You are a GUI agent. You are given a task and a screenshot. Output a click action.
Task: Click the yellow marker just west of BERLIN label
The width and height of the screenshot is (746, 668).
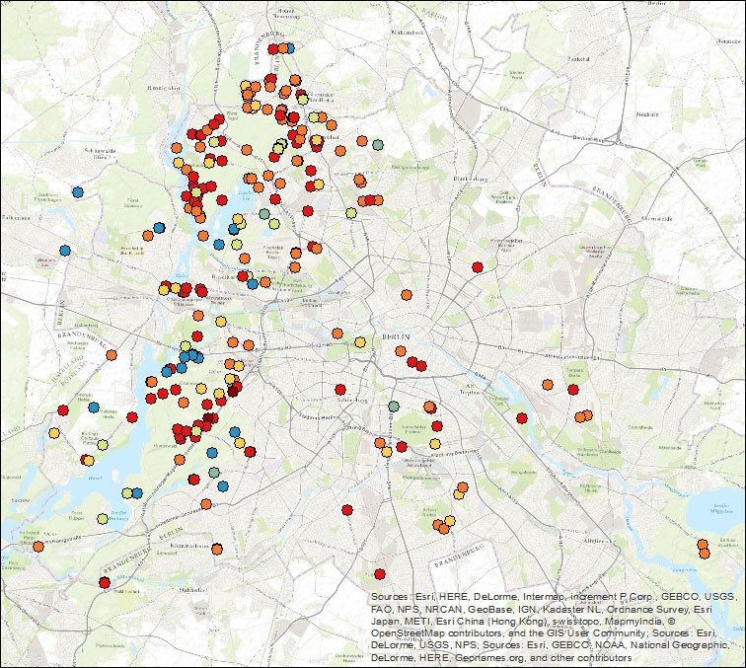coord(360,342)
